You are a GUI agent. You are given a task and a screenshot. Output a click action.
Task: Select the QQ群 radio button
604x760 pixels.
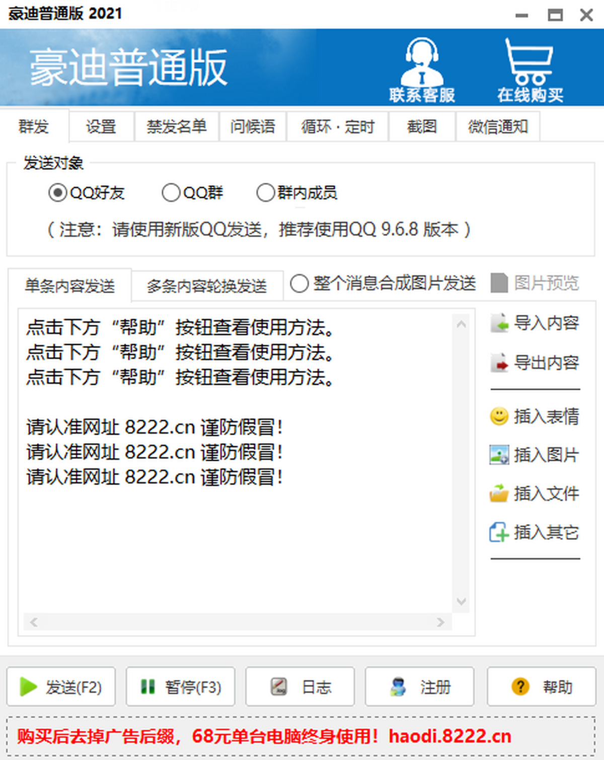pyautogui.click(x=171, y=192)
